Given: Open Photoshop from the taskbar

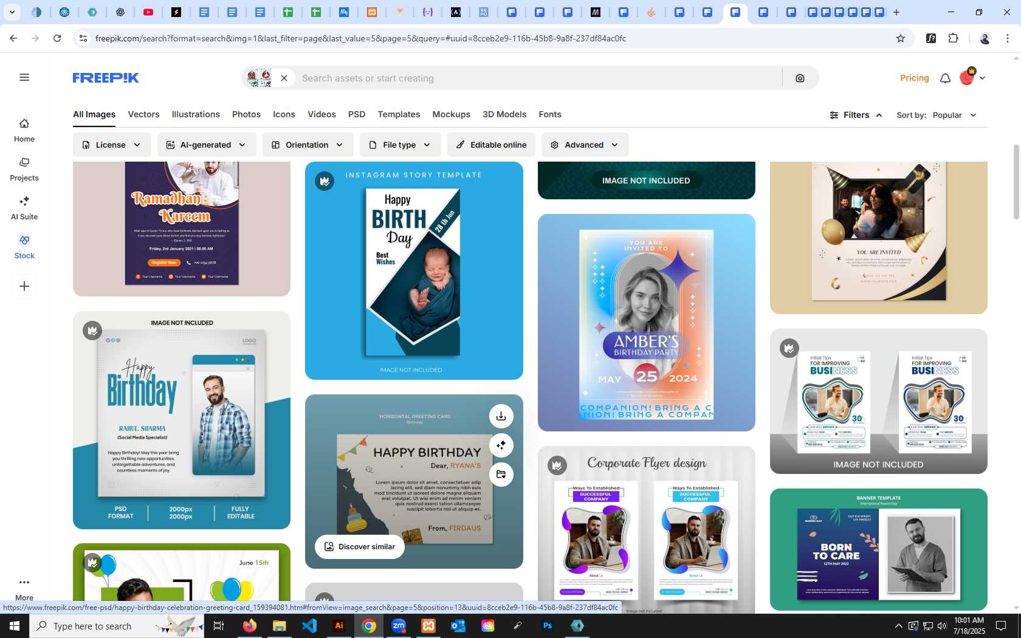Looking at the screenshot, I should pos(548,626).
